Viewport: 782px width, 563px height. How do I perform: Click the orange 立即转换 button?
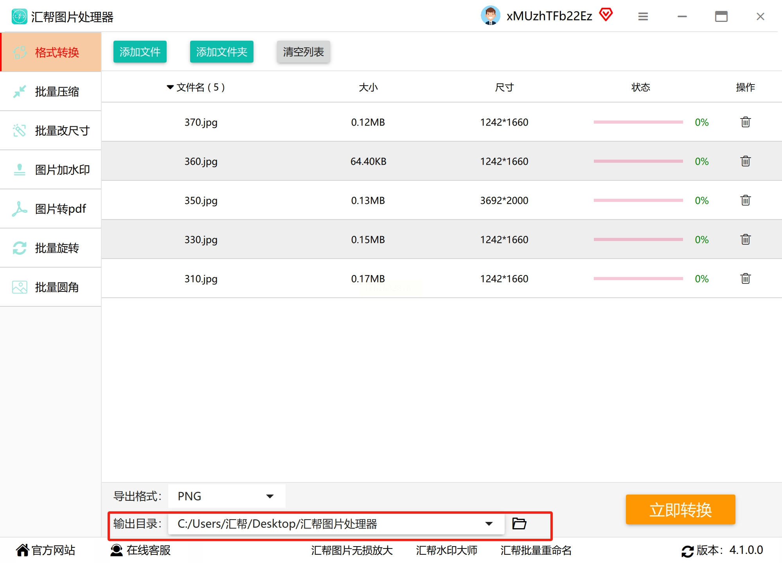(x=680, y=510)
